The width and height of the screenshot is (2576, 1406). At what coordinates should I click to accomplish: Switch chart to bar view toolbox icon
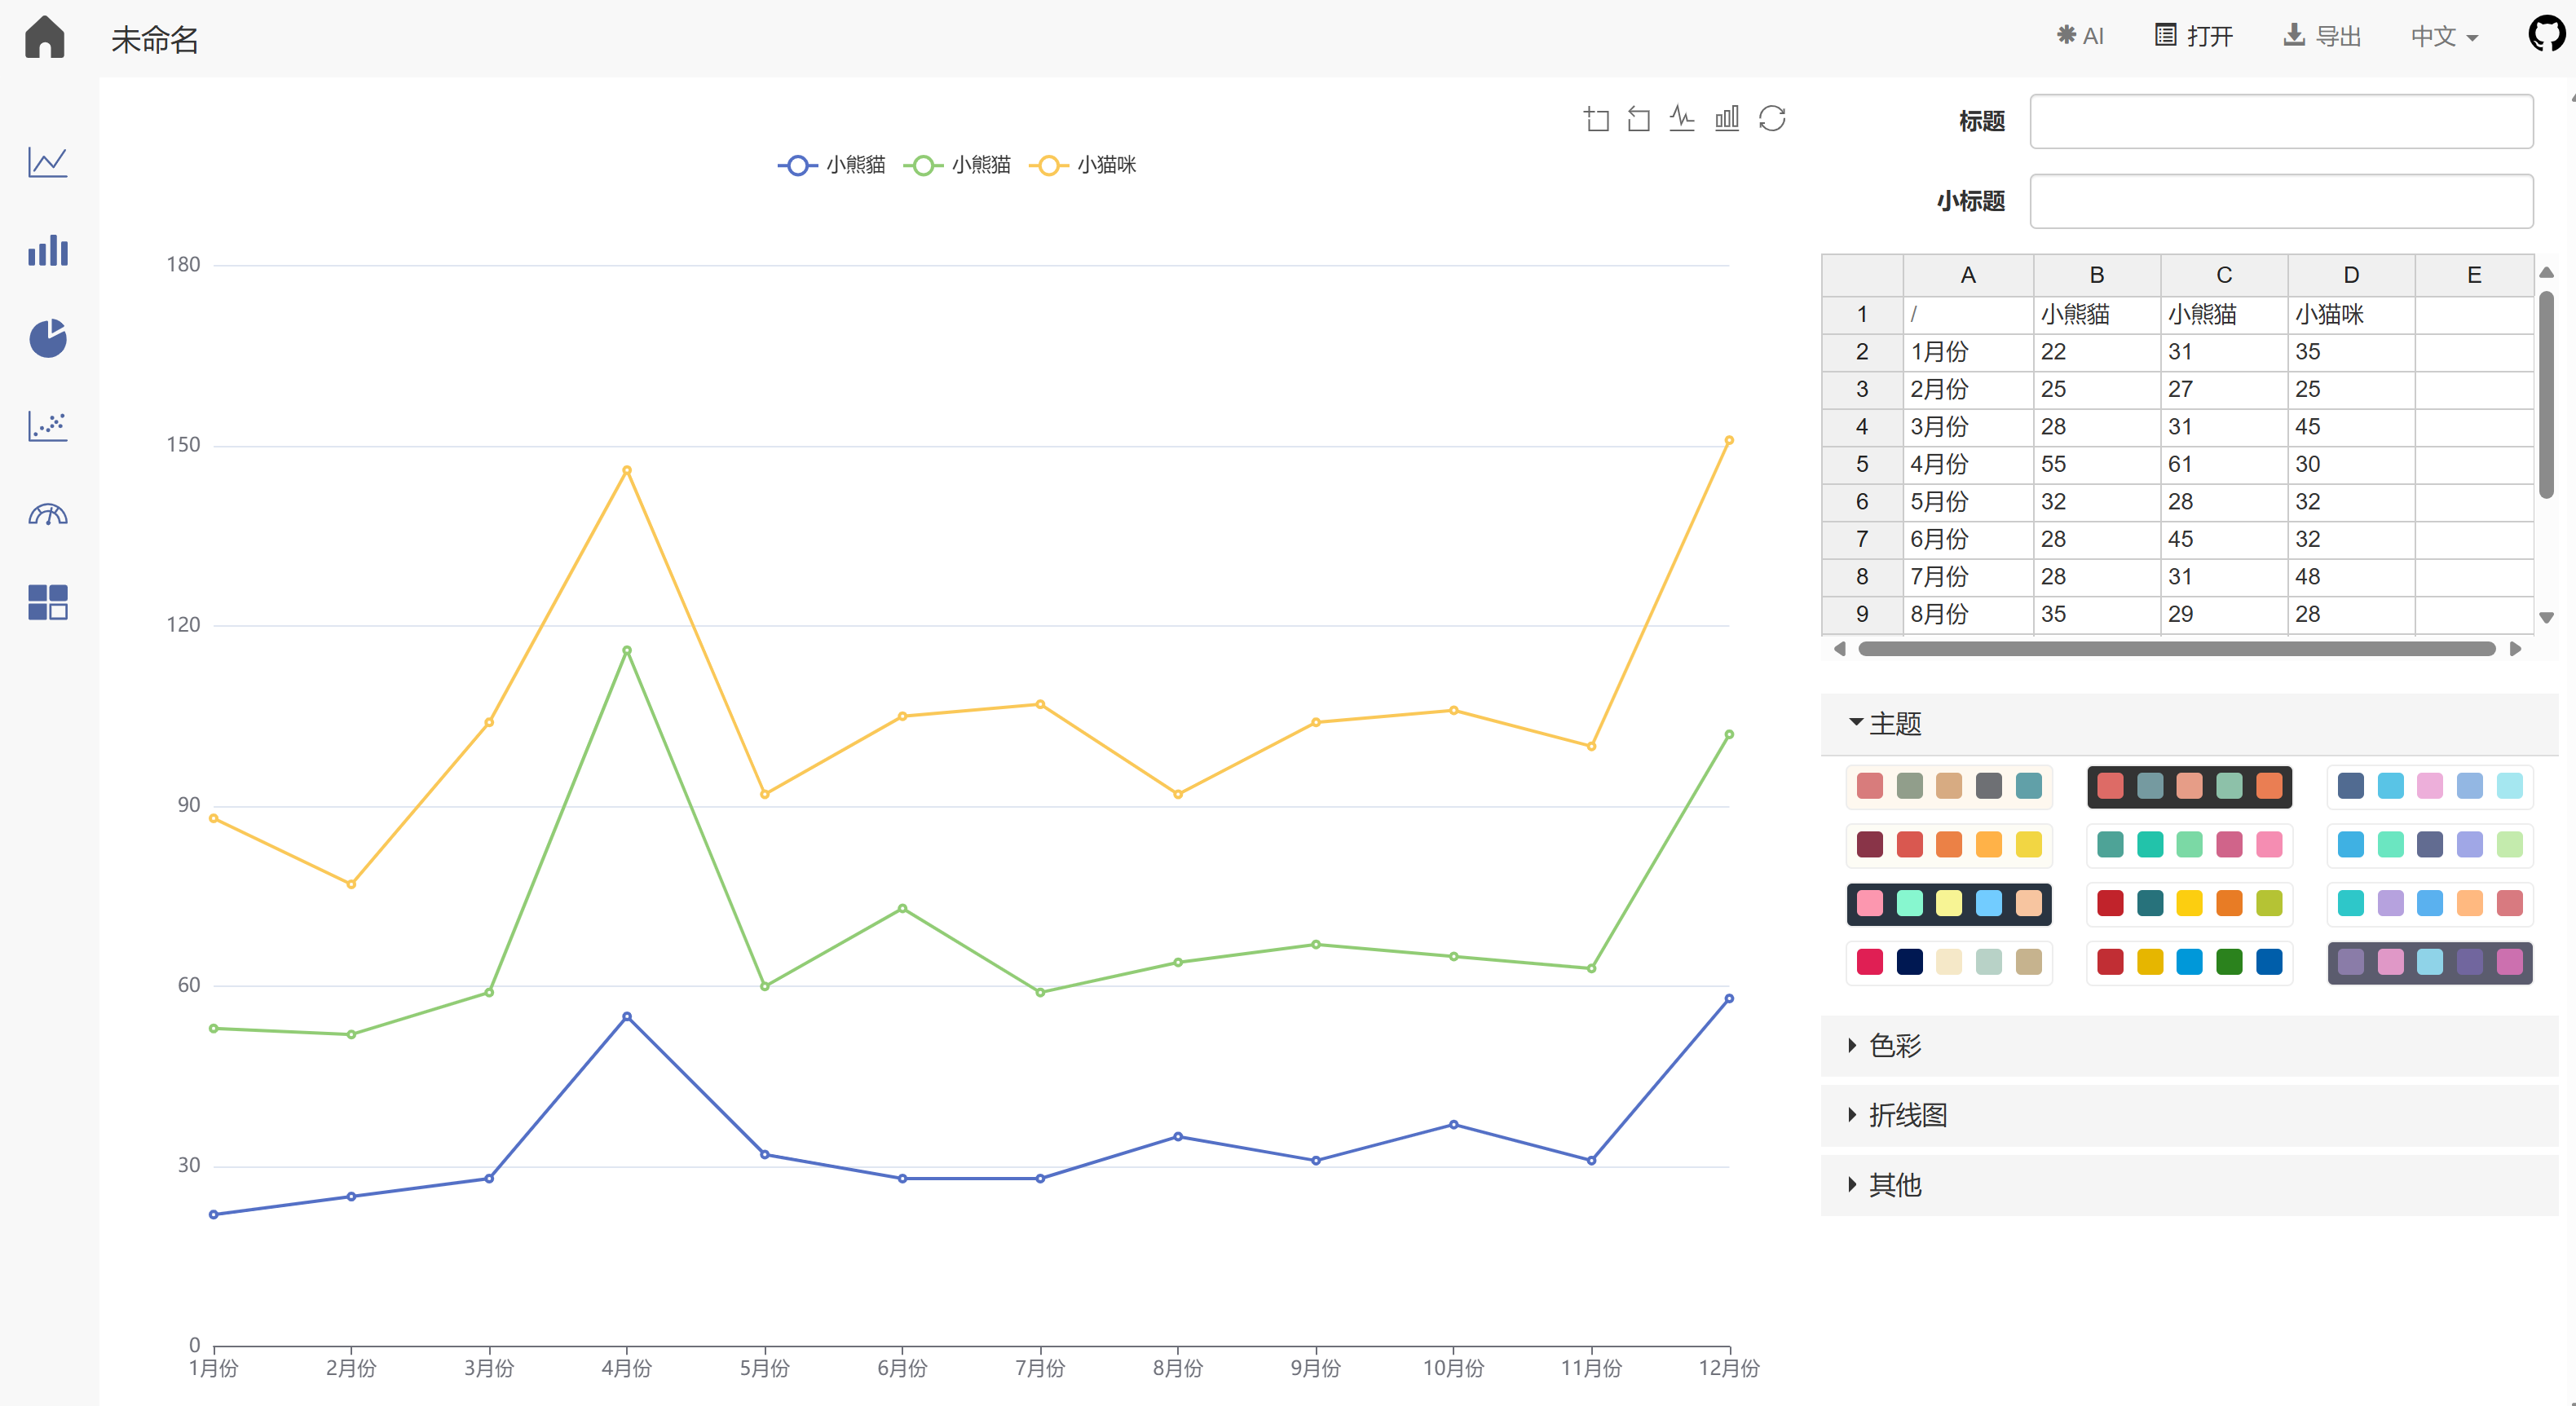1727,119
